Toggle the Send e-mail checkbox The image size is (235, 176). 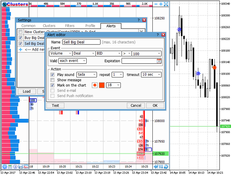click(52, 91)
